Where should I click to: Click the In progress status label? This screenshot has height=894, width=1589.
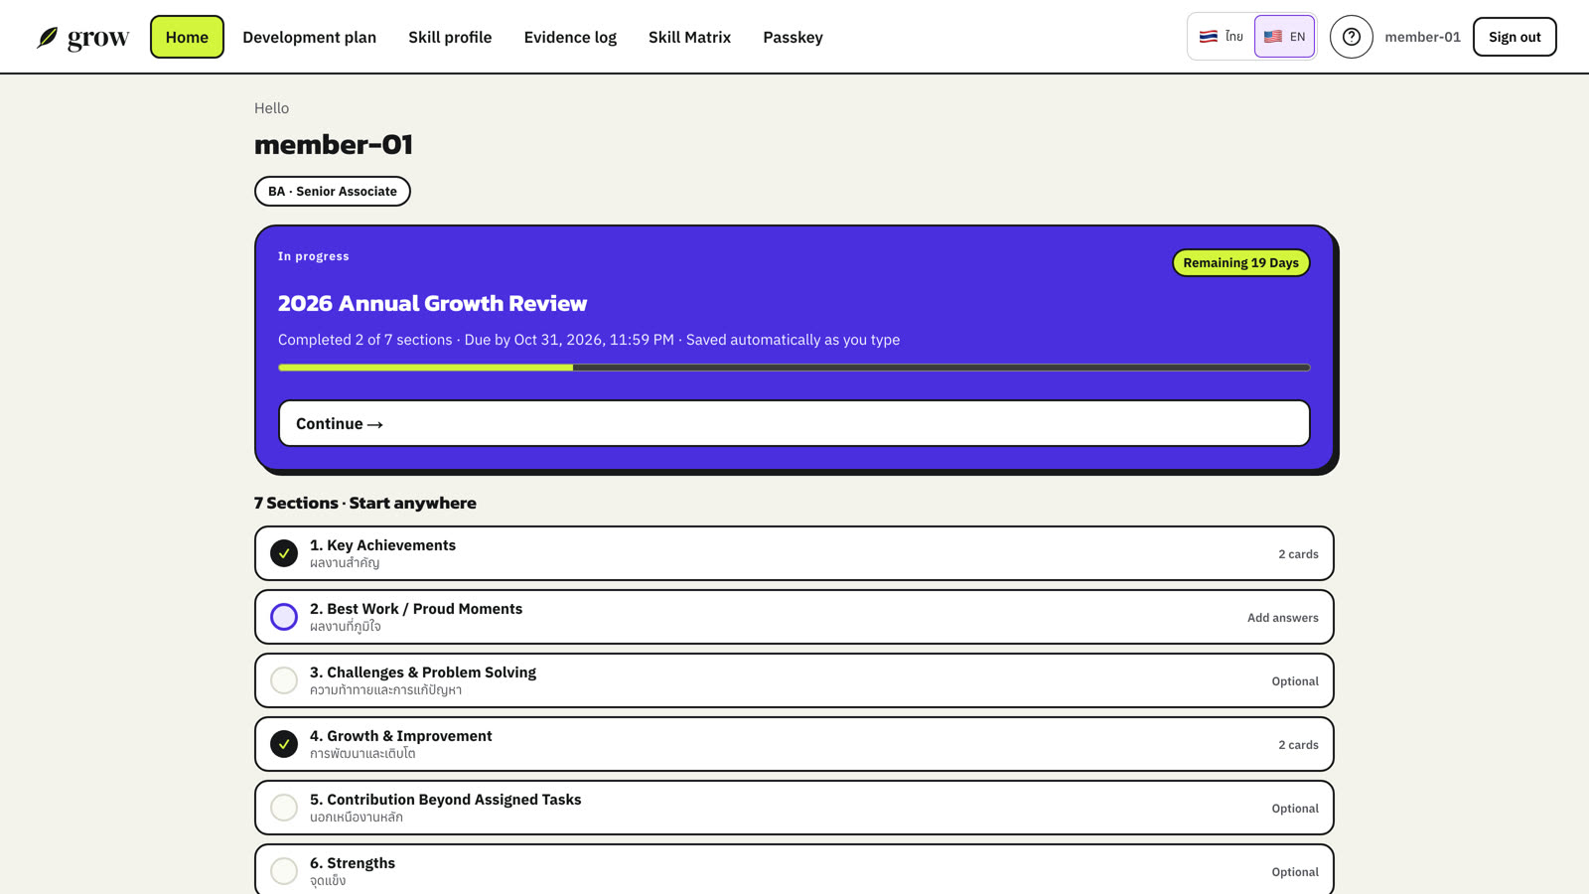pyautogui.click(x=314, y=256)
